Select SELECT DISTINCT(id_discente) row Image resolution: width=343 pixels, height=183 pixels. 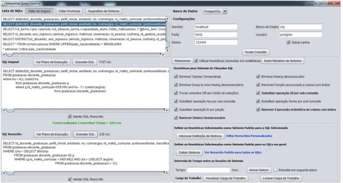(x=84, y=39)
